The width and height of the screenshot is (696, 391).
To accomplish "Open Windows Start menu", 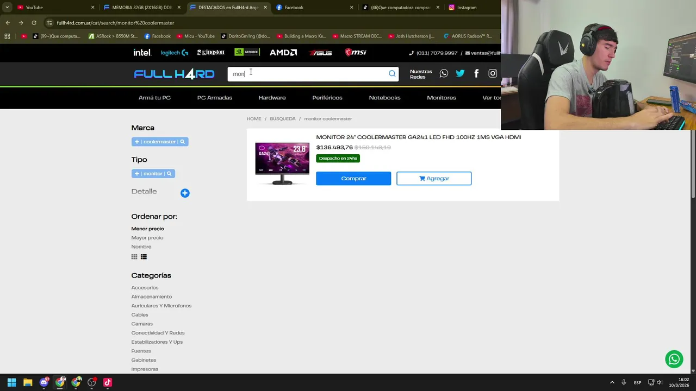I will pyautogui.click(x=11, y=382).
